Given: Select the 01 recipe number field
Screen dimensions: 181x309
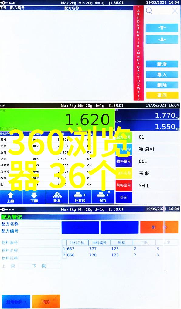Looking at the screenshot, I should (x=157, y=137).
